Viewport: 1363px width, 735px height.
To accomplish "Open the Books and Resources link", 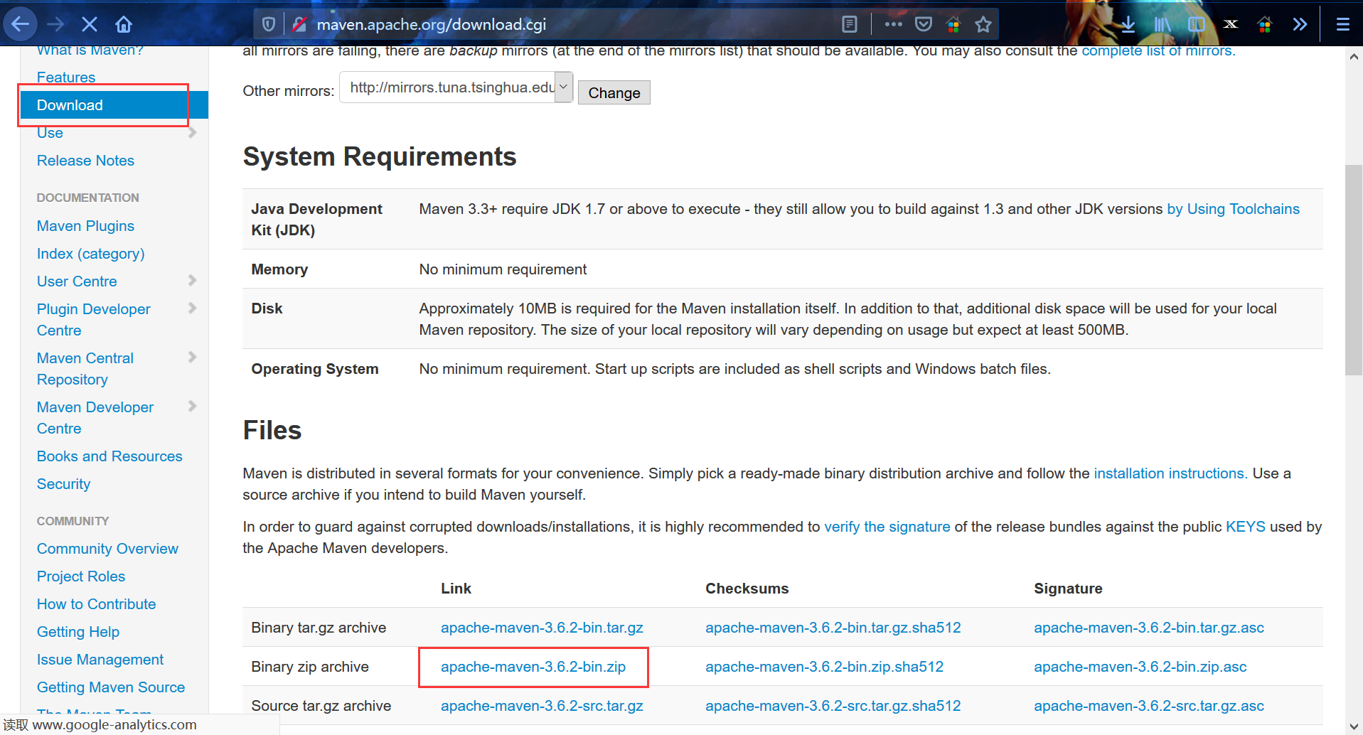I will (109, 456).
